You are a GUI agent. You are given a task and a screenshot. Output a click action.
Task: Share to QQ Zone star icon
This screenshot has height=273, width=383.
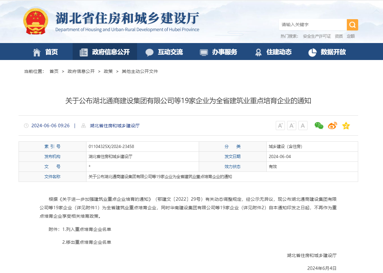tap(346, 126)
